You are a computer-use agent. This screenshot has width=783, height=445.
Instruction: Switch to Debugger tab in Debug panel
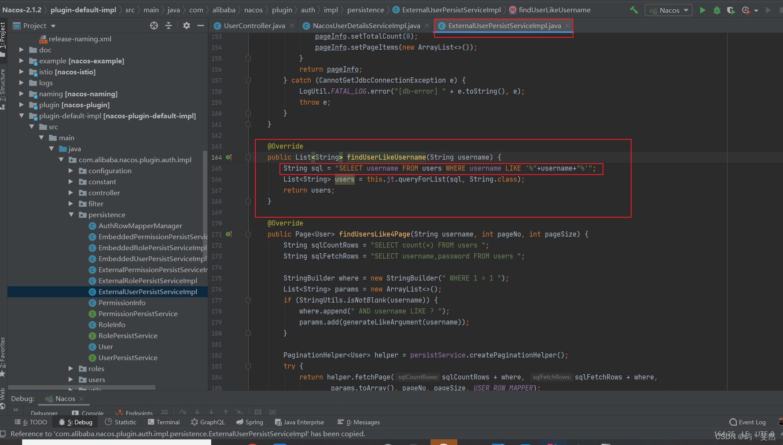[x=44, y=413]
